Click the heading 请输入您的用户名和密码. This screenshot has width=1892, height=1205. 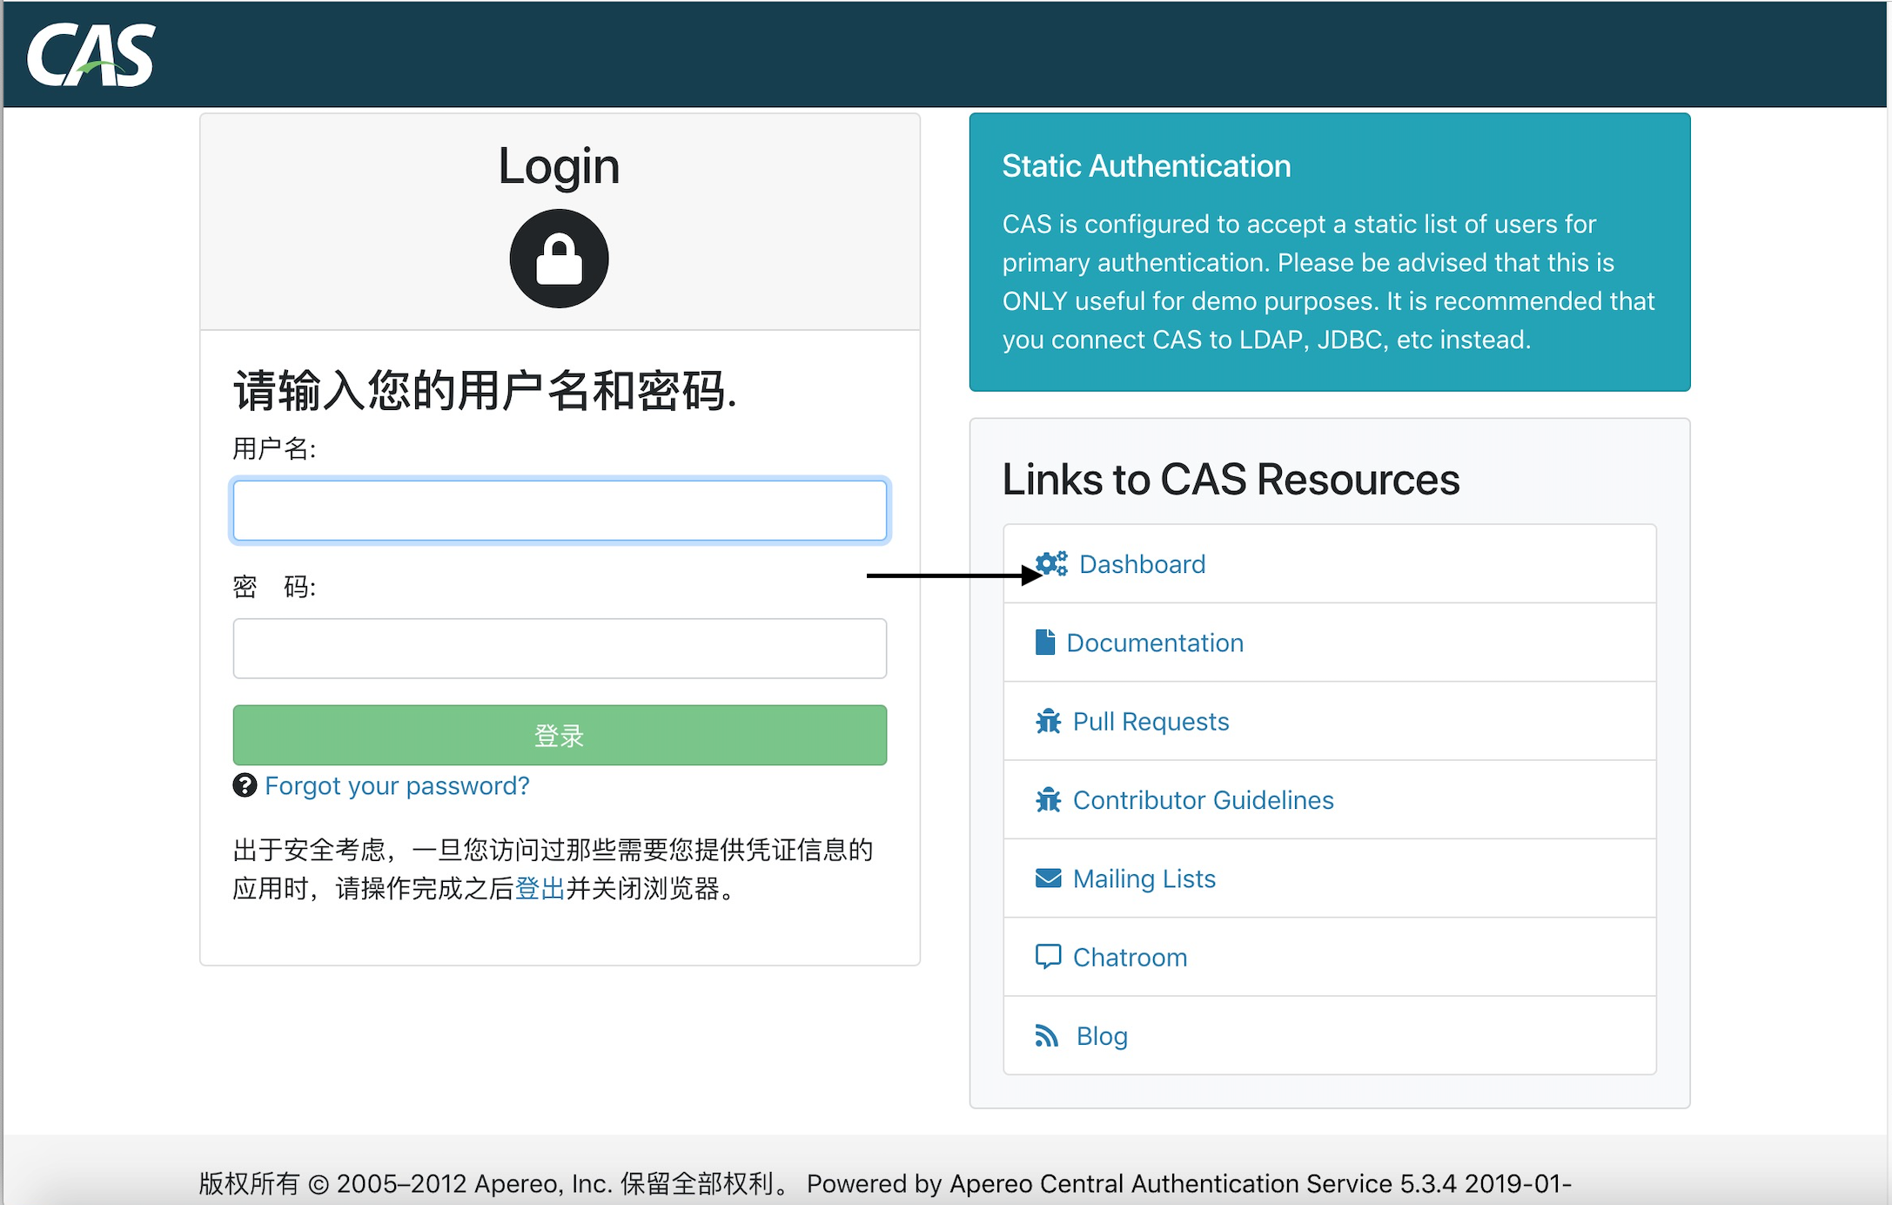485,390
